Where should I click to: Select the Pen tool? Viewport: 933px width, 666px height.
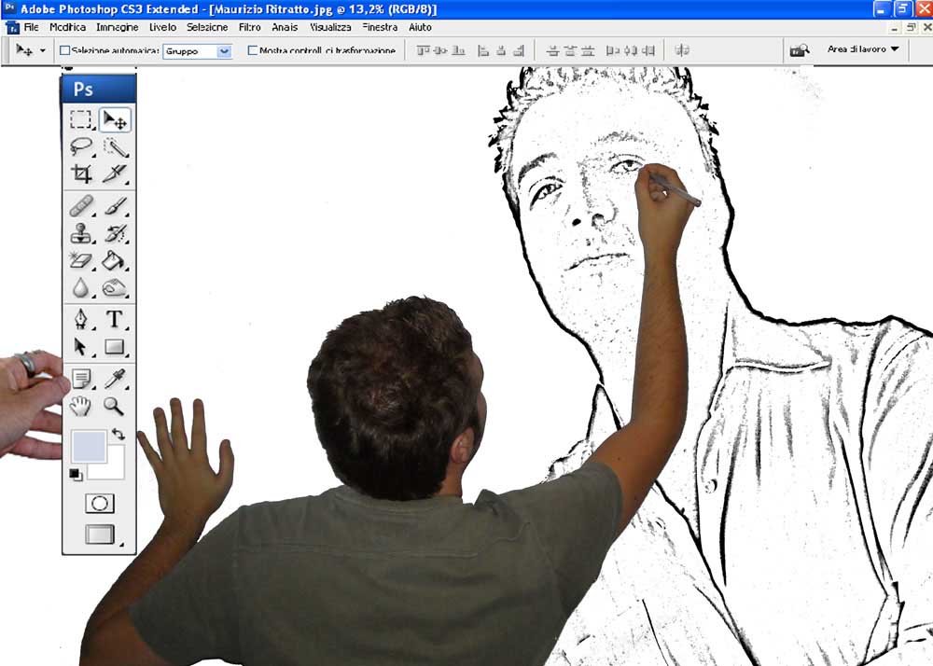pyautogui.click(x=81, y=319)
